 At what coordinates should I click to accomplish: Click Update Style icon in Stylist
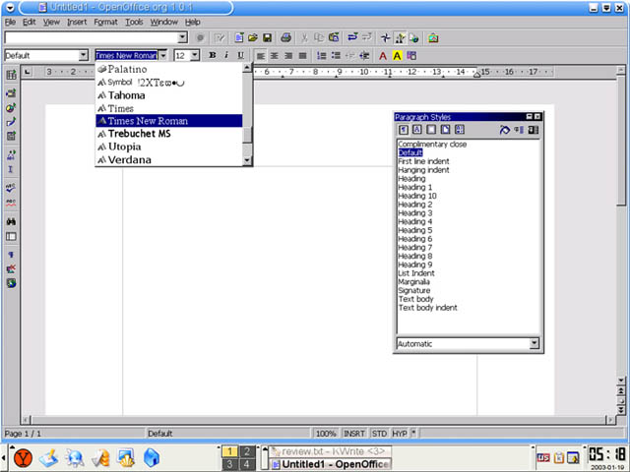(534, 130)
